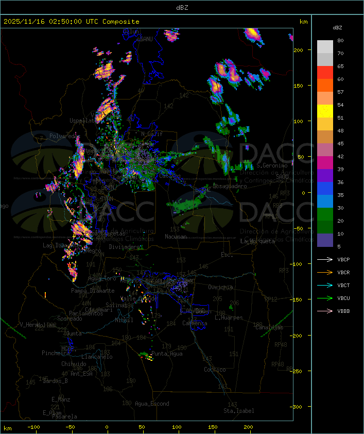Image resolution: width=364 pixels, height=434 pixels.
Task: Click the Pampa_Diamante place label on map
Action: pyautogui.click(x=93, y=291)
